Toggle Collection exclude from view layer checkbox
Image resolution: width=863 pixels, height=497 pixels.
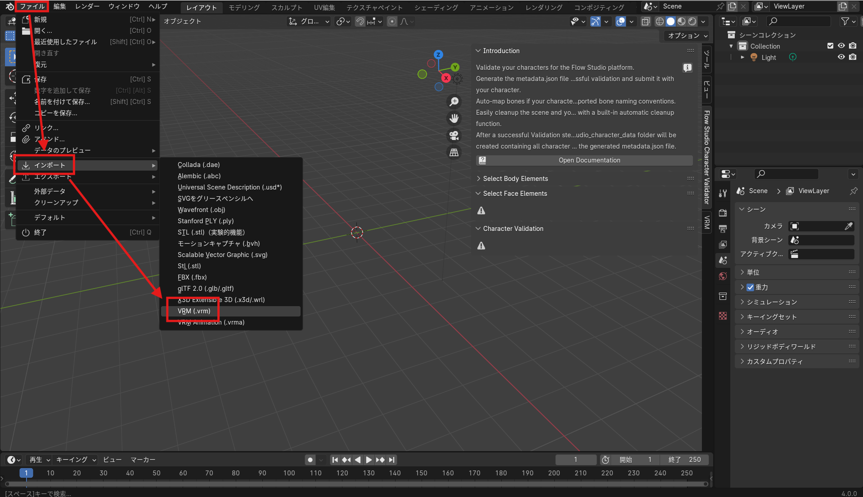tap(830, 46)
